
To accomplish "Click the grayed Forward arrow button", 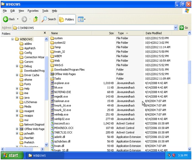I will pyautogui.click(x=24, y=19).
